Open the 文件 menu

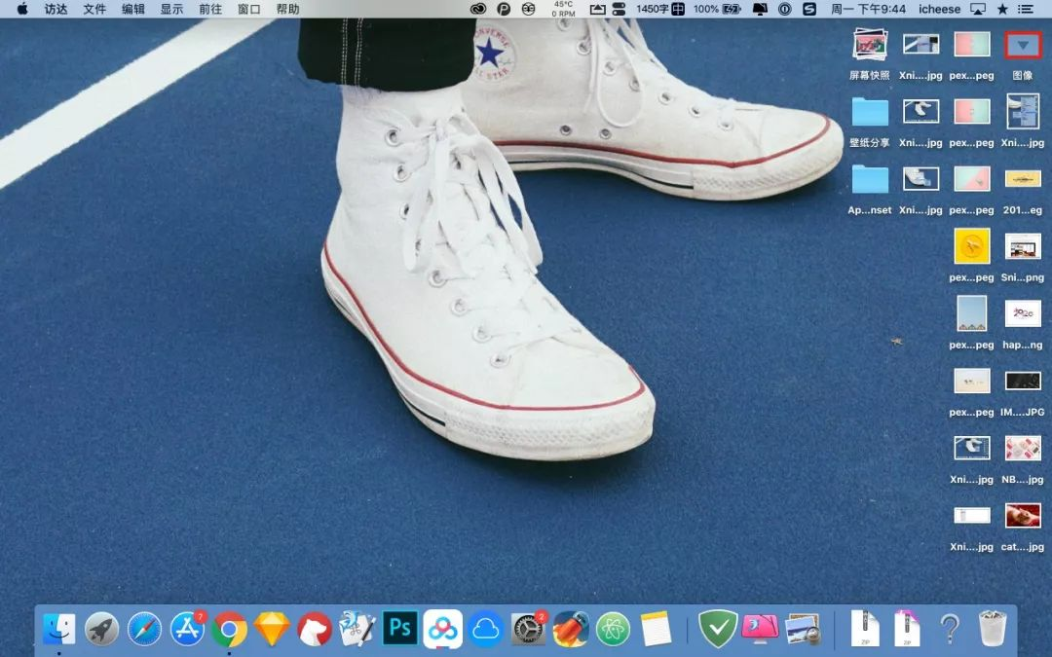pyautogui.click(x=94, y=9)
